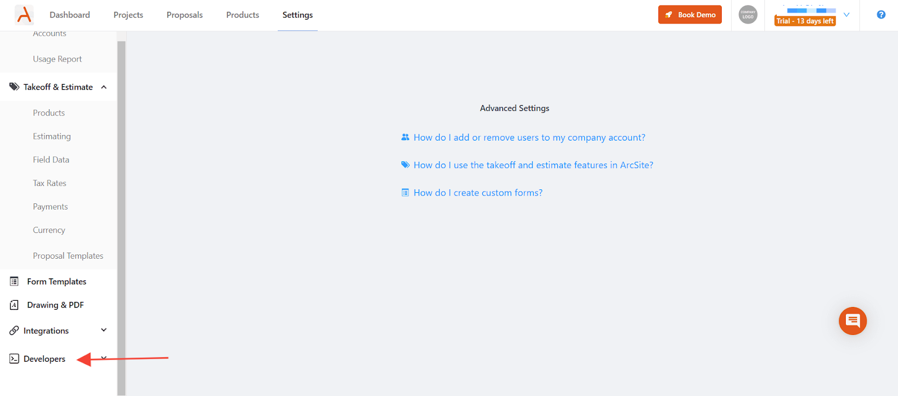The width and height of the screenshot is (898, 396).
Task: Open create custom forms help link
Action: tap(478, 192)
